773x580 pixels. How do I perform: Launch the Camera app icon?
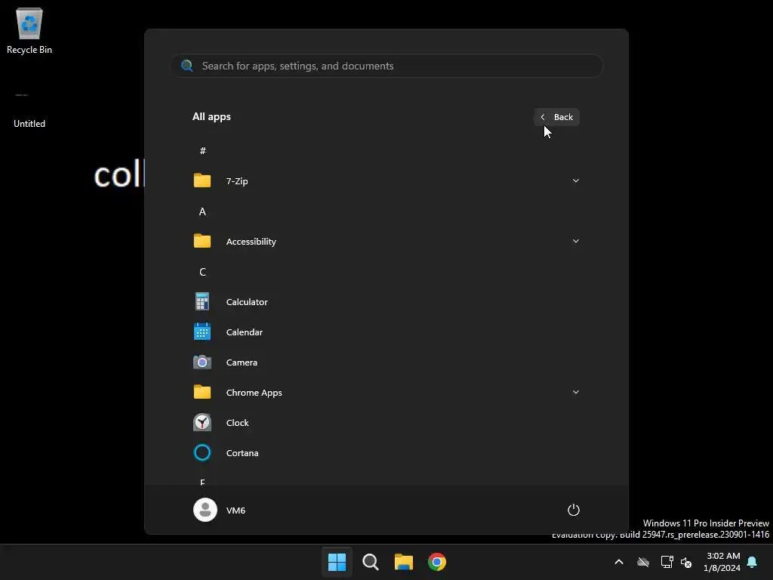pos(202,362)
